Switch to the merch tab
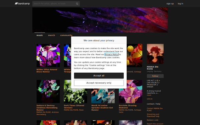 (52, 35)
